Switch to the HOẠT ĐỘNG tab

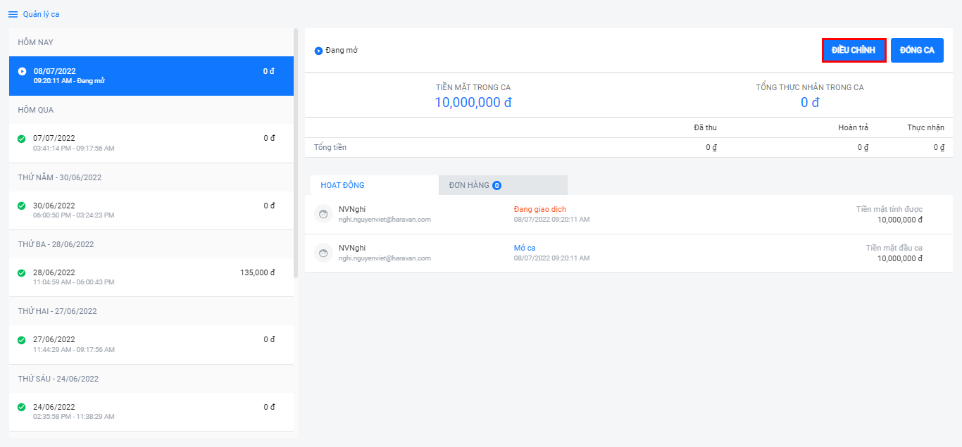374,185
